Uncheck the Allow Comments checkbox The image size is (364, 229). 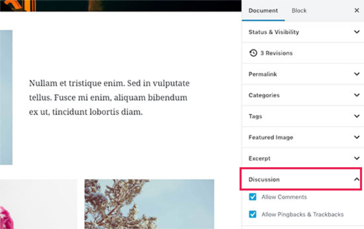pyautogui.click(x=253, y=197)
